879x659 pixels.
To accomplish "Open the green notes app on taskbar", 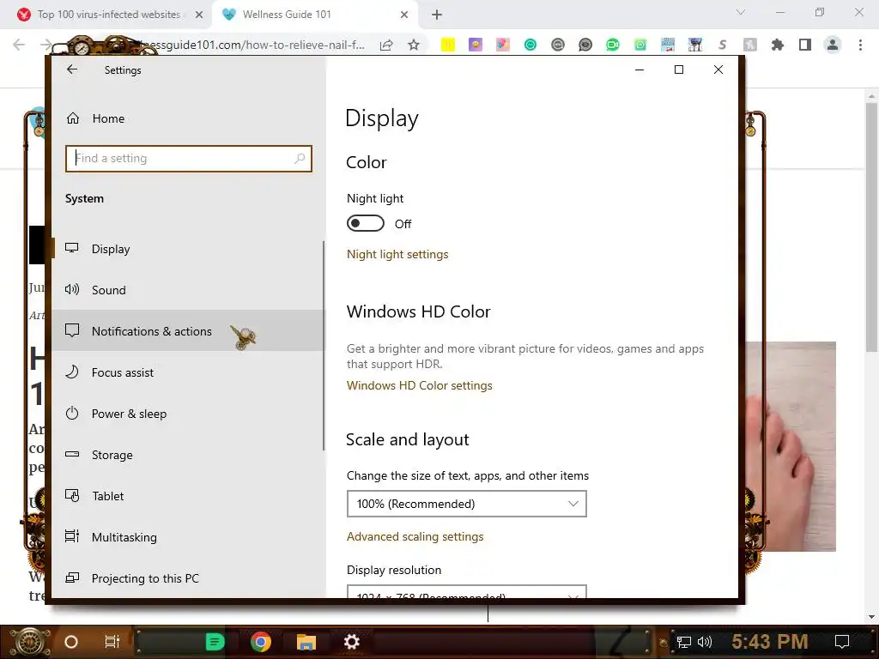I will [215, 642].
